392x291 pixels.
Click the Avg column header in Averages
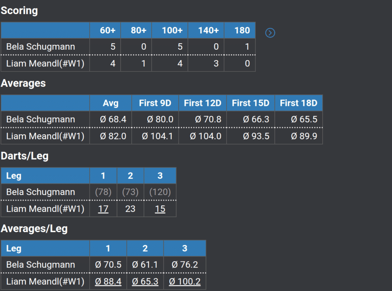111,103
